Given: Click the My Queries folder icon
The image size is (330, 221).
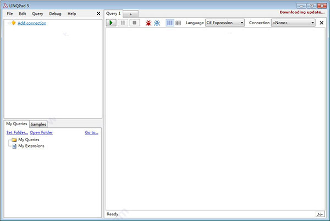Looking at the screenshot, I should [x=14, y=139].
